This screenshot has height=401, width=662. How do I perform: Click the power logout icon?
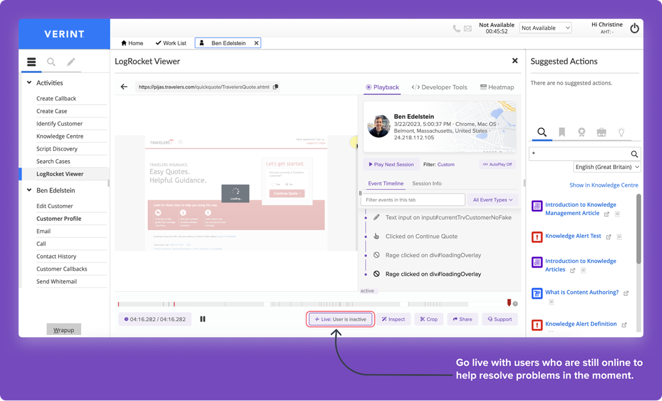(x=634, y=28)
